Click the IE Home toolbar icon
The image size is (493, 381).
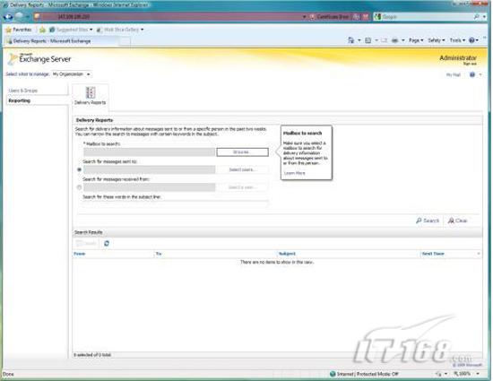point(350,40)
